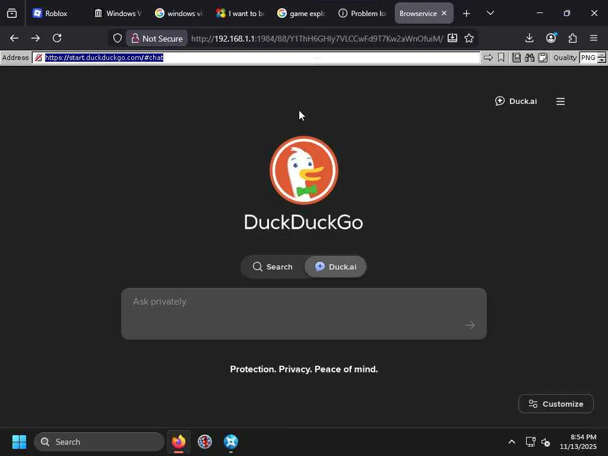608x456 pixels.
Task: Click the binoculars find icon
Action: [x=530, y=58]
